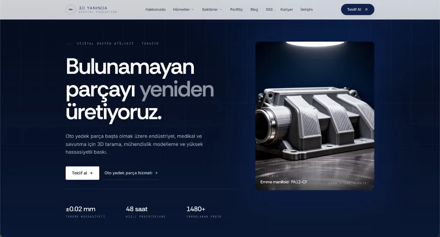Open the Hakkımızda page
The image size is (440, 237).
click(x=156, y=9)
